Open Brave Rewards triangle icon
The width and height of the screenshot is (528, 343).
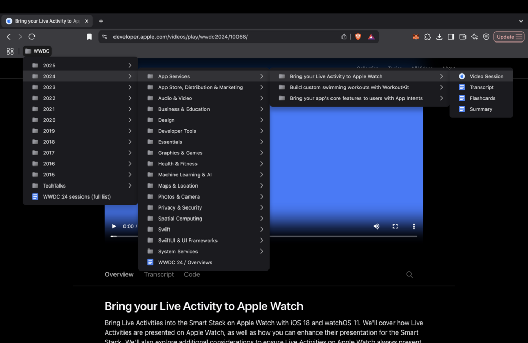tap(371, 37)
